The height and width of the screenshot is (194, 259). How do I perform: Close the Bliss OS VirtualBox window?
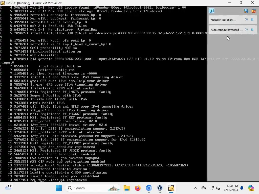click(x=253, y=3)
